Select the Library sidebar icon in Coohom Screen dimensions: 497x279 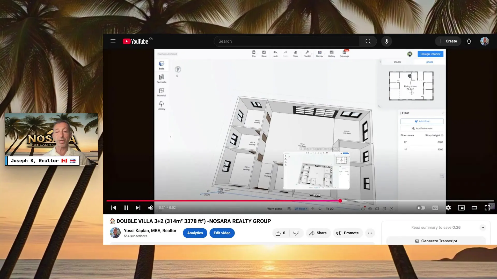point(162,106)
